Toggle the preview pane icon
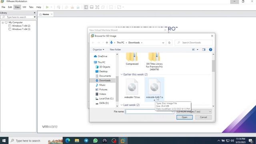This screenshot has width=256, height=144. coord(204,50)
